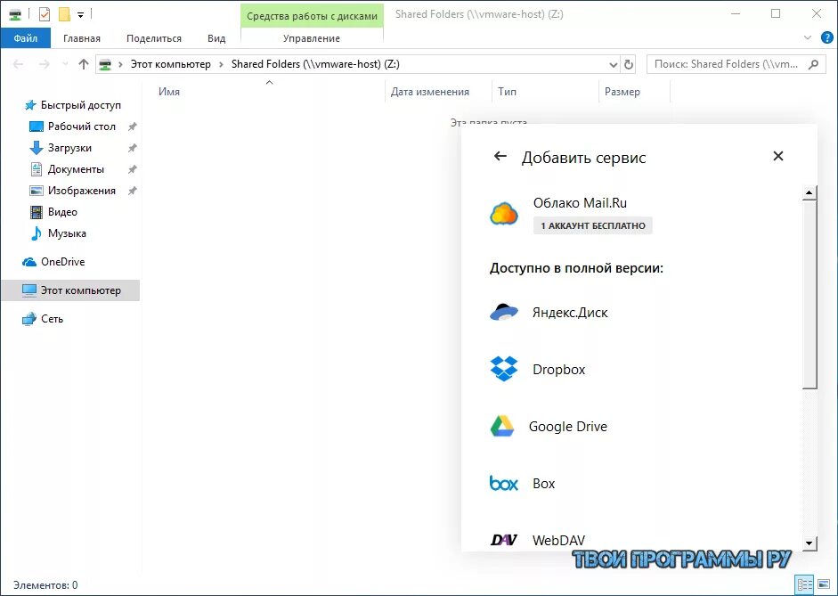838x596 pixels.
Task: Go back in Explorer navigation history
Action: [x=18, y=64]
